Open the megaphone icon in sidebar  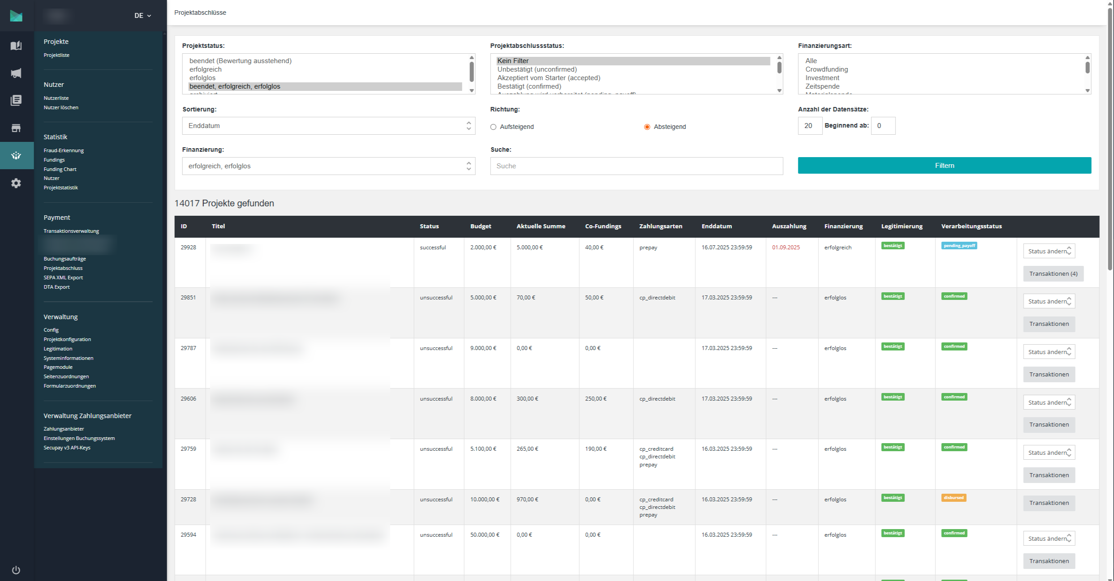tap(16, 73)
